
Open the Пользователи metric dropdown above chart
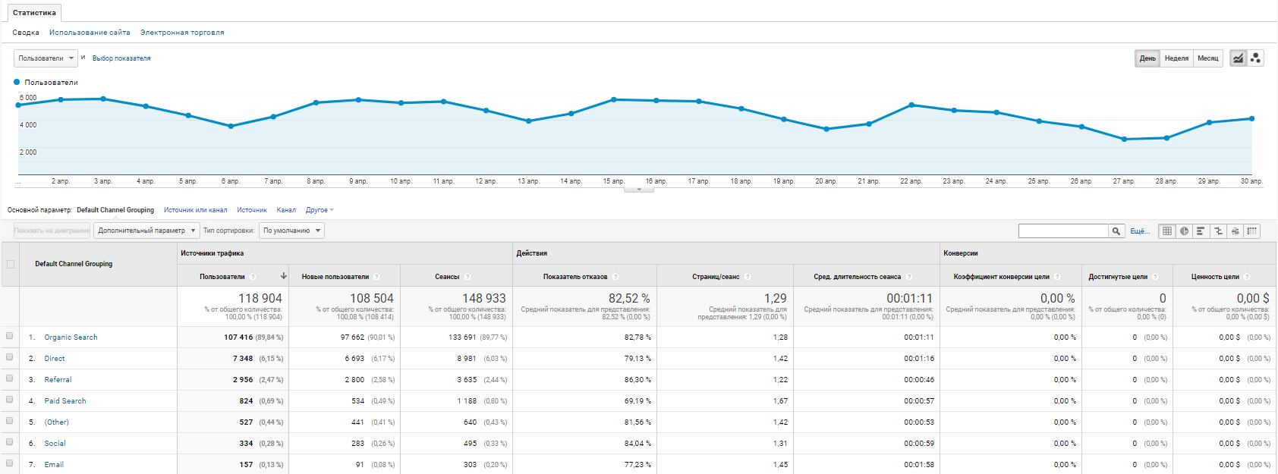pos(46,58)
